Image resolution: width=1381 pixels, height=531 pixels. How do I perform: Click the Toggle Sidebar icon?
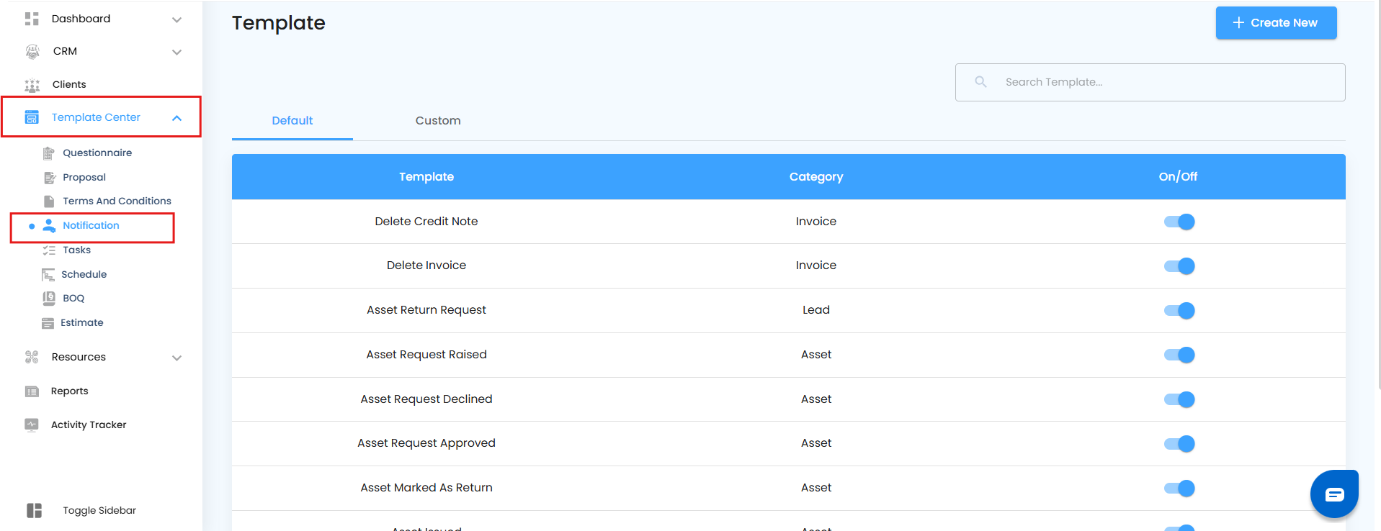(35, 510)
